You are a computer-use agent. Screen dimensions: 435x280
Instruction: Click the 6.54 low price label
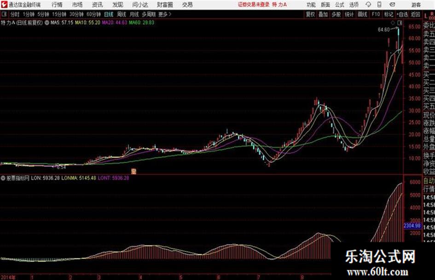(x=61, y=167)
